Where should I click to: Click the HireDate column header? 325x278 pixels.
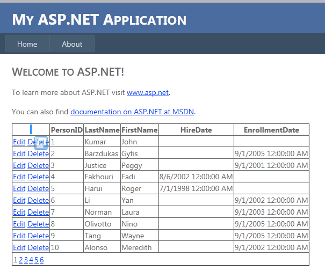click(196, 130)
